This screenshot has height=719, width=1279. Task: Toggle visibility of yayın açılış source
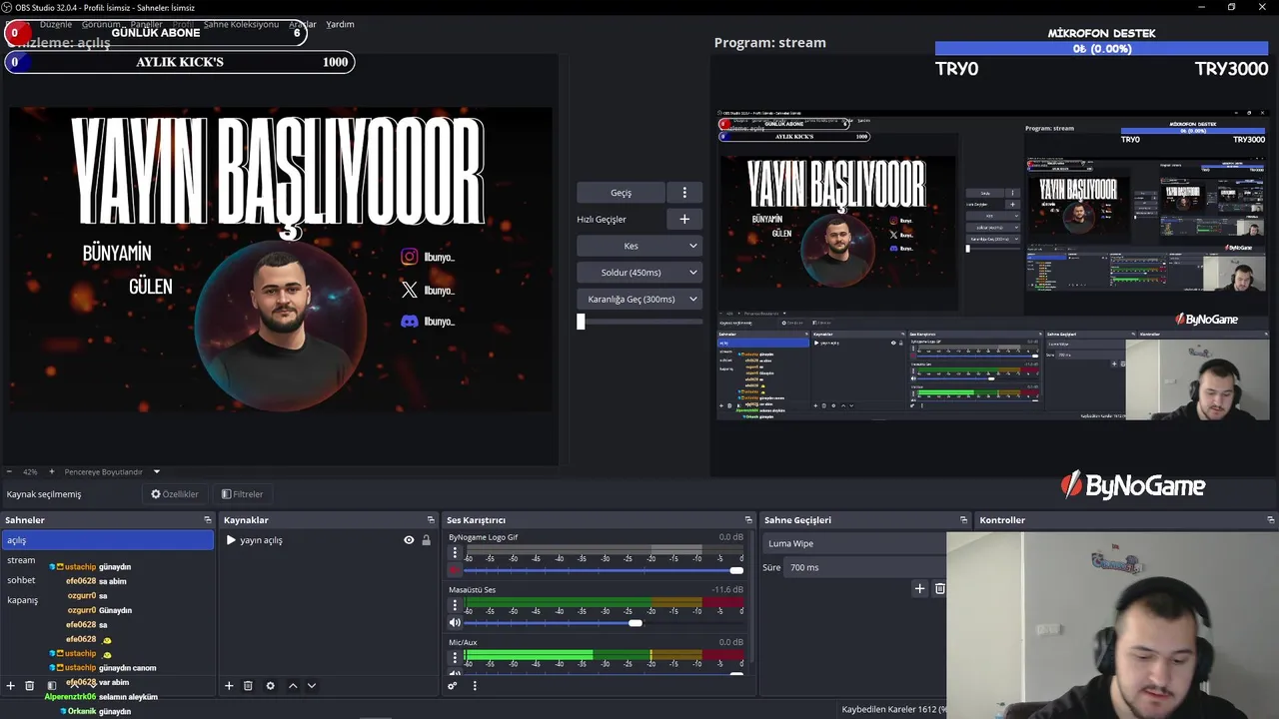409,540
